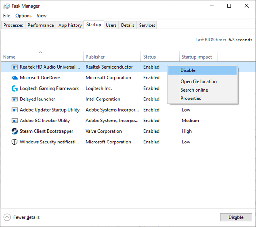This screenshot has width=256, height=227.
Task: Open the Options menu
Action: click(x=23, y=16)
